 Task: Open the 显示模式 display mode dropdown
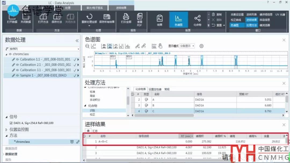coord(187,46)
